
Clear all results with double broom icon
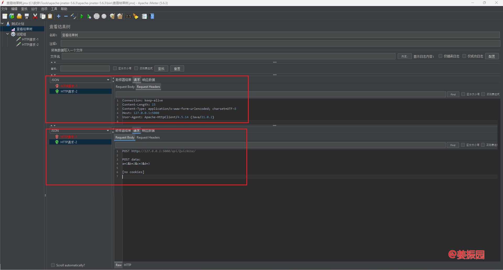pos(120,16)
